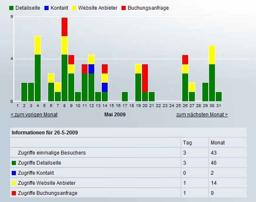Click red icon beside Zugriffe Buchungsanfrage
256x202 pixels.
click(14, 193)
